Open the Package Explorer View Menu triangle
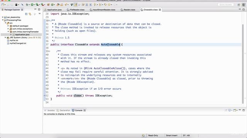Image resolution: width=247 pixels, height=138 pixels. [x=39, y=14]
